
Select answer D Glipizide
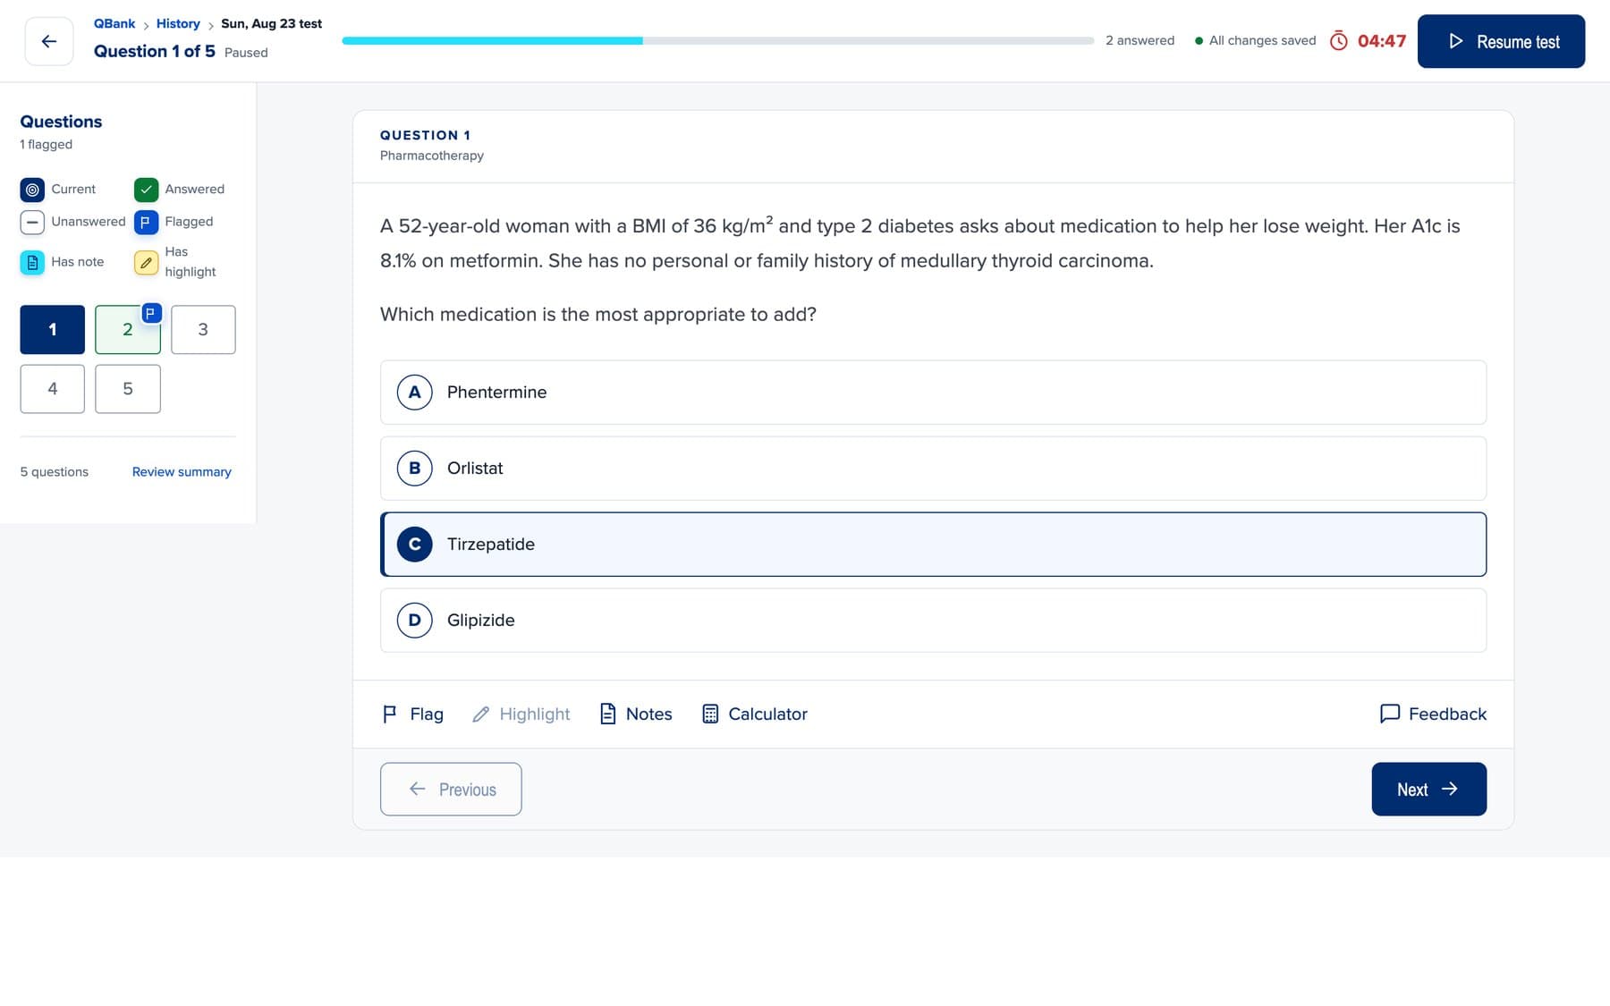(933, 621)
